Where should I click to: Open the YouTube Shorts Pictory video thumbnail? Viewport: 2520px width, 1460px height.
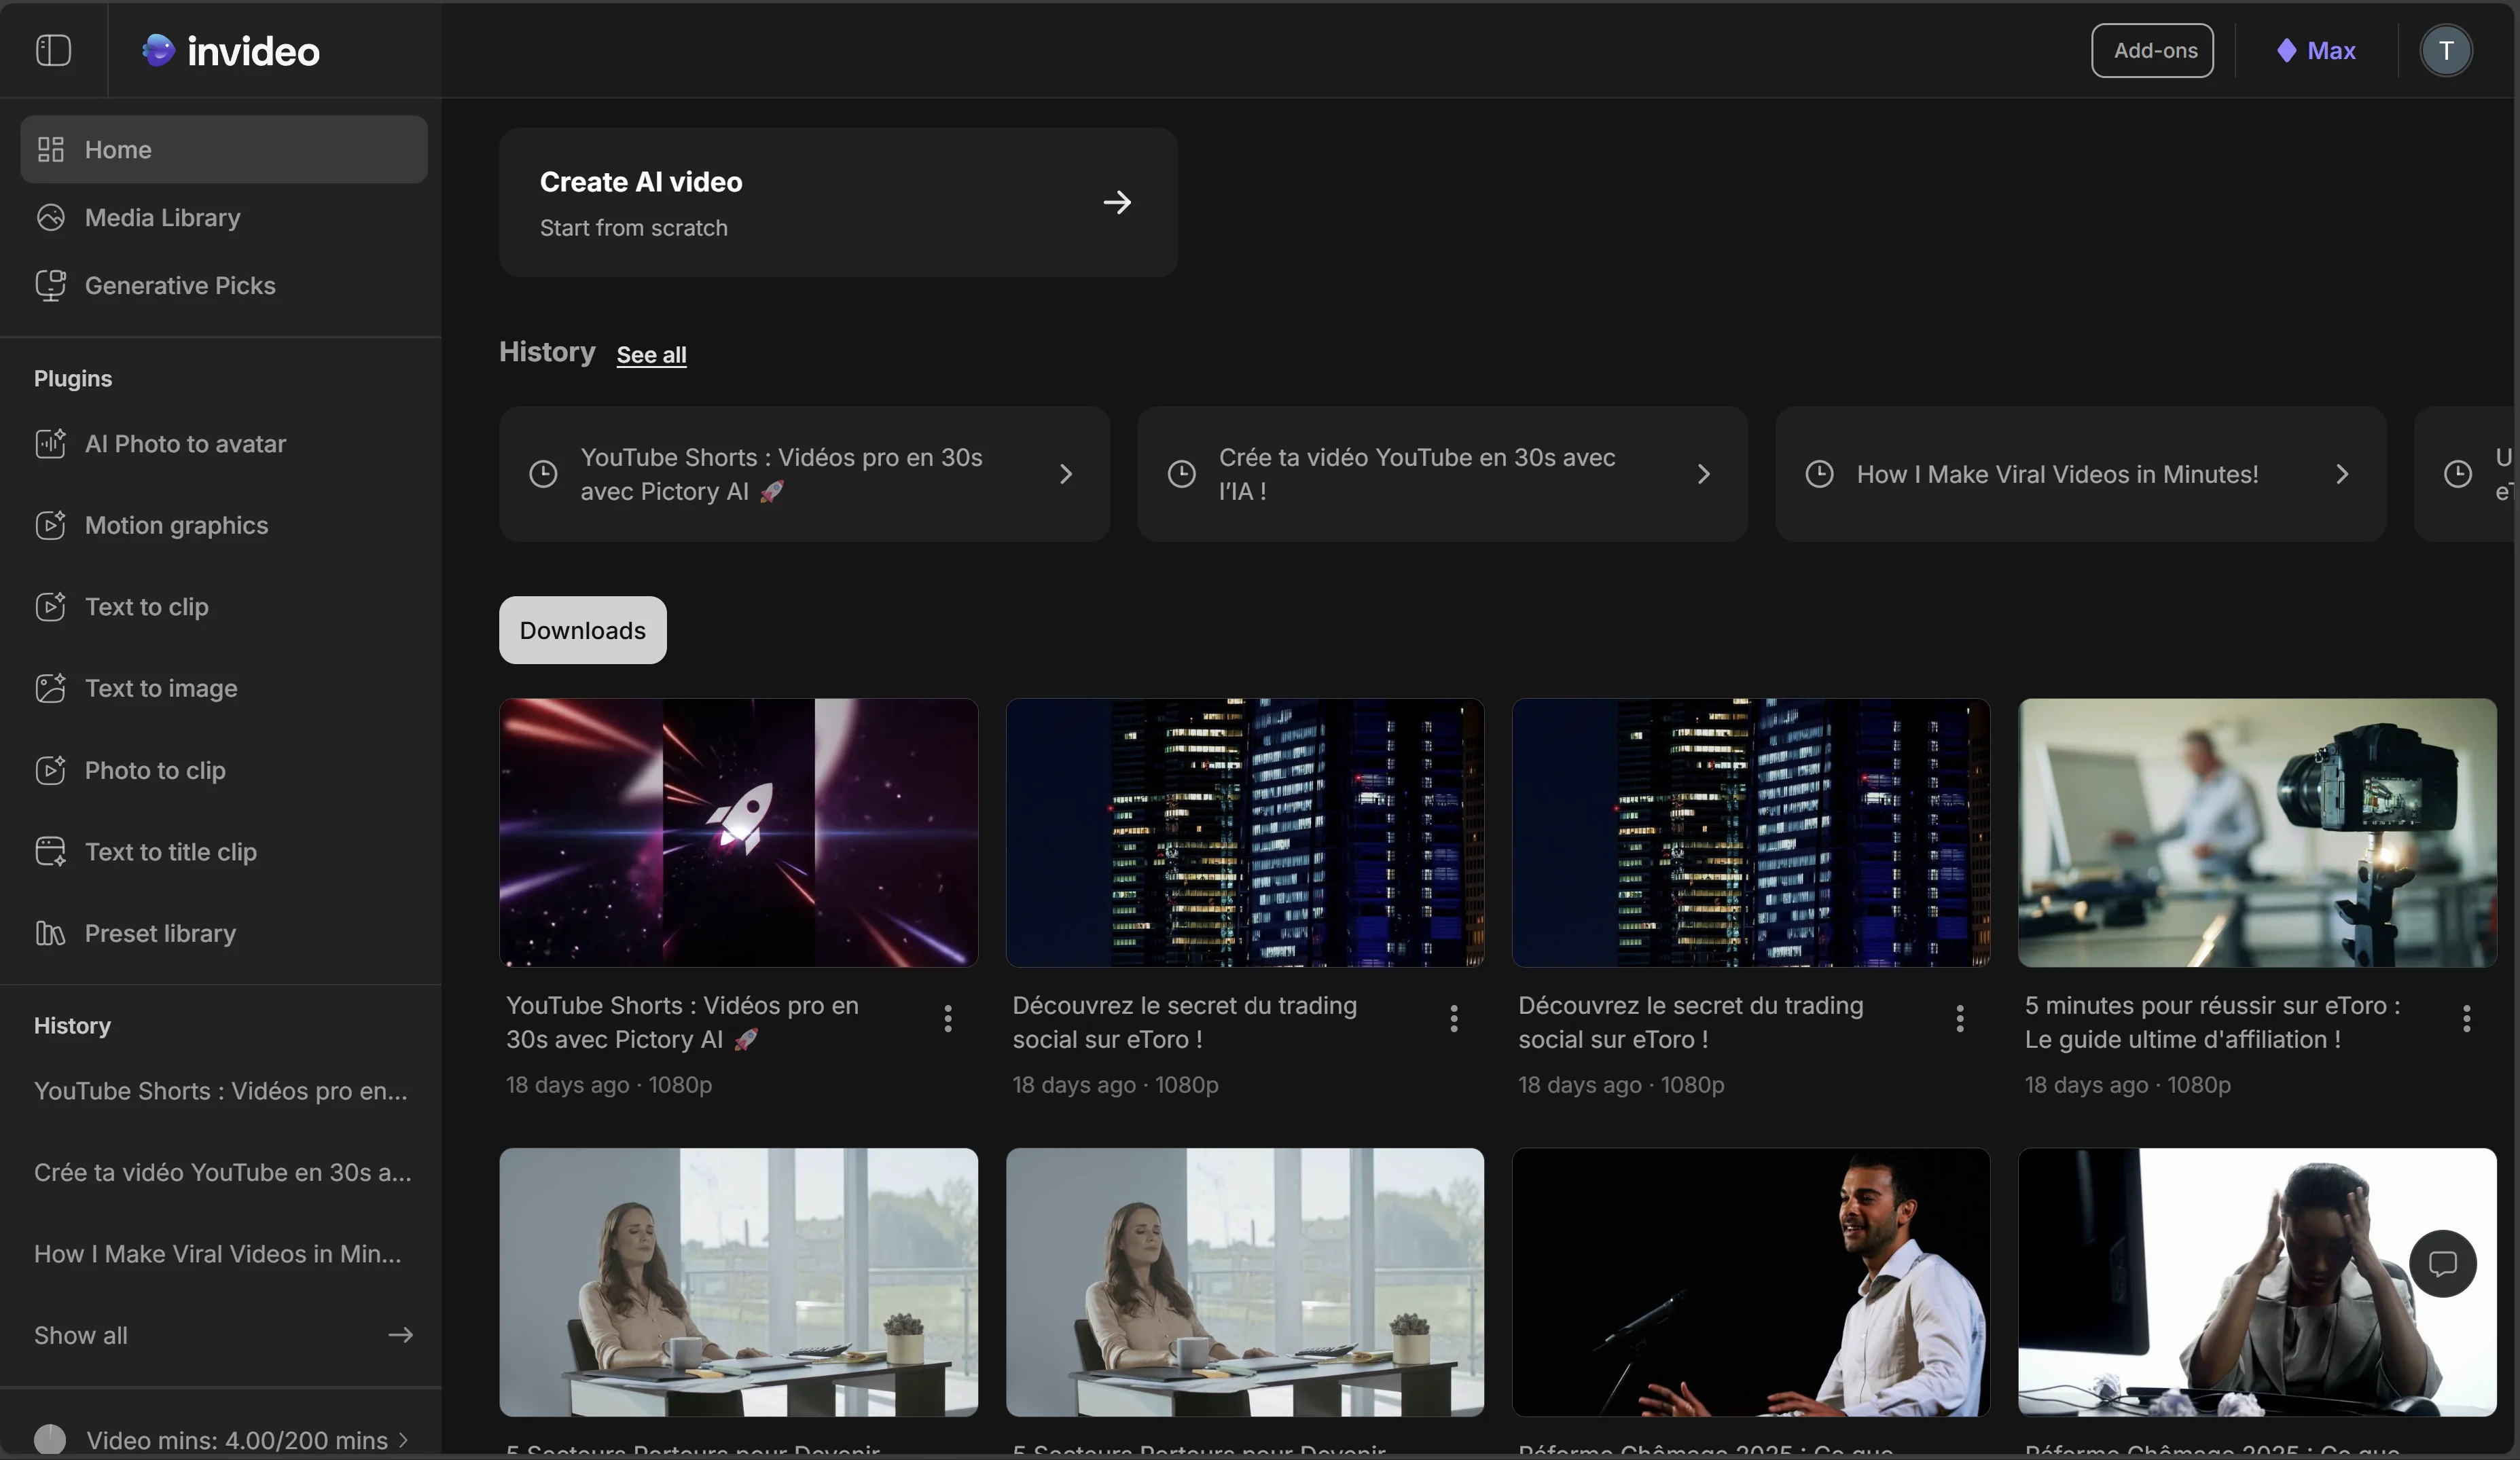click(737, 833)
